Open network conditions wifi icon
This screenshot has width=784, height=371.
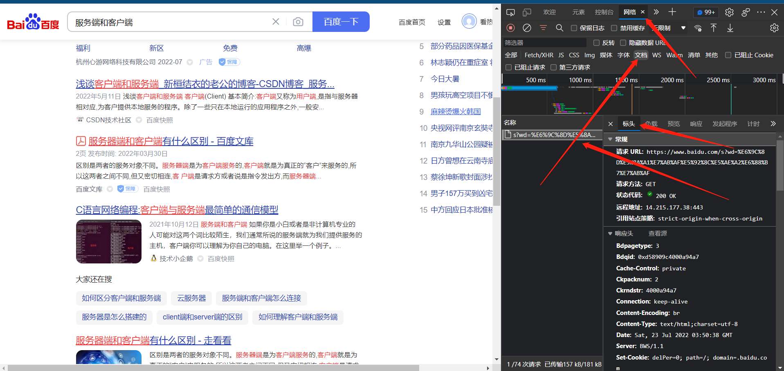pyautogui.click(x=698, y=28)
